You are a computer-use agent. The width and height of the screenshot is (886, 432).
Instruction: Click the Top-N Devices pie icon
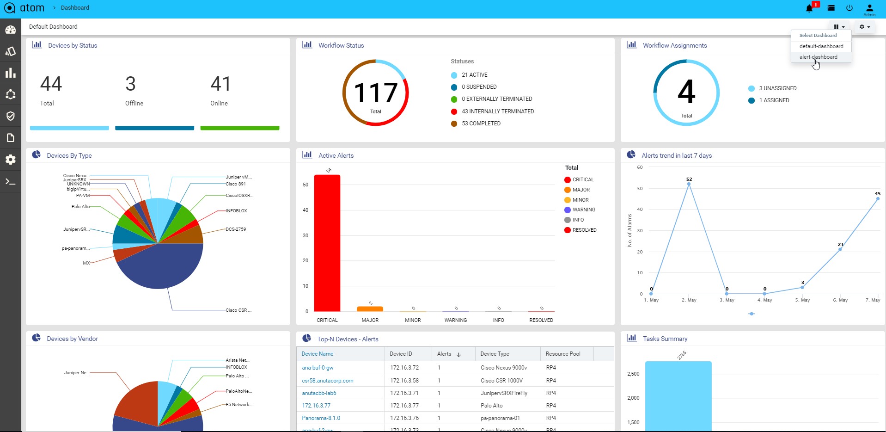coord(306,339)
